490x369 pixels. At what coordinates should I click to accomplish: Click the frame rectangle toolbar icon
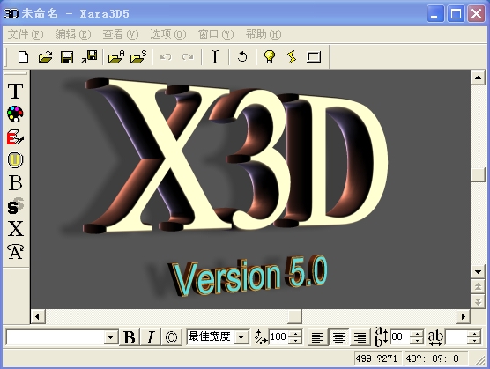point(314,57)
